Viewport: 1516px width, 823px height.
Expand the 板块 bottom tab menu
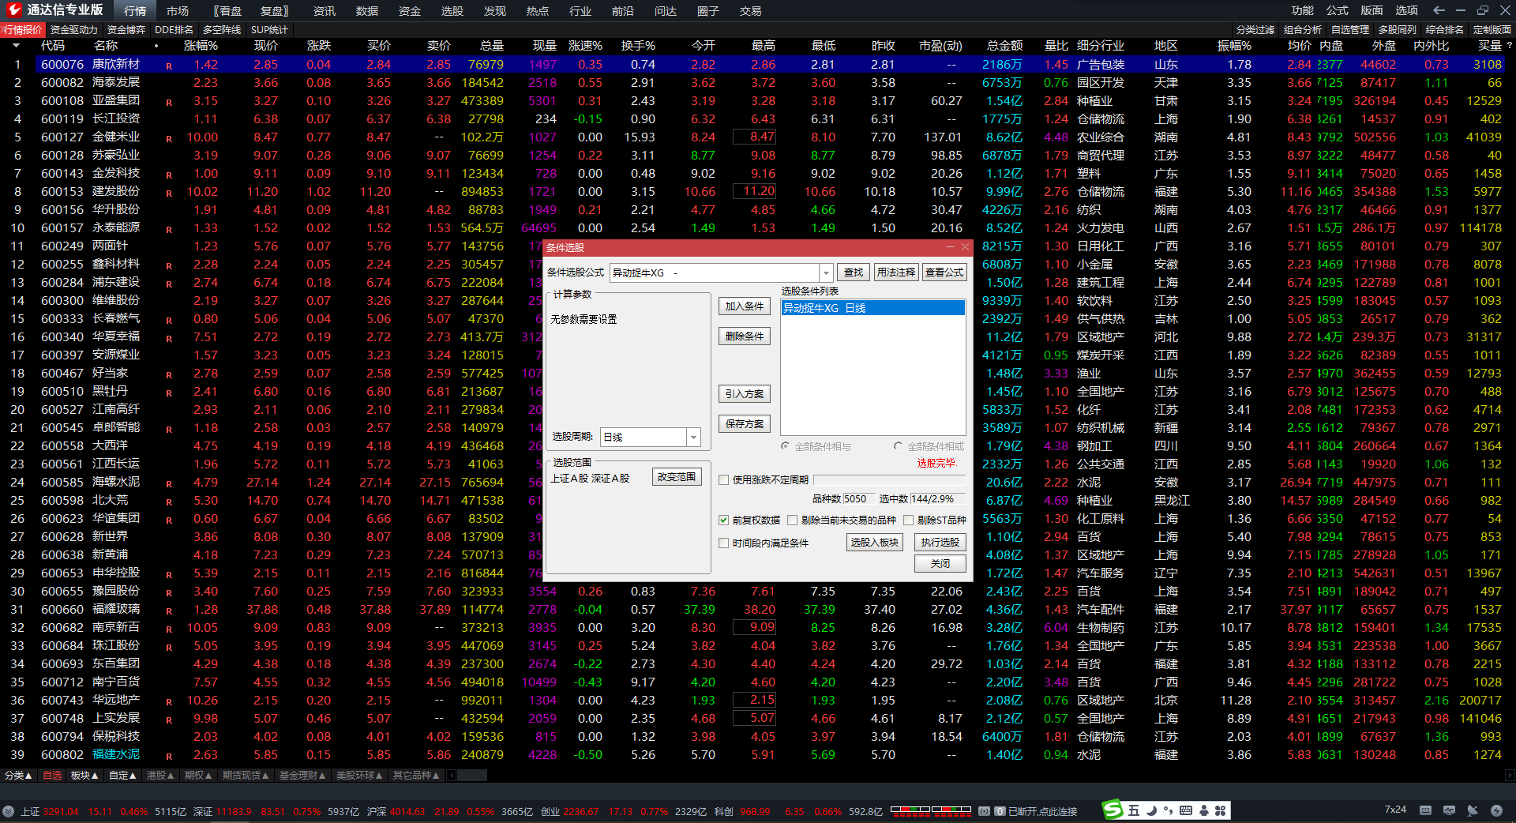[84, 776]
